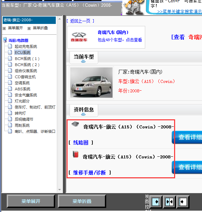Click the document icon beside 安全气囊系统
Screen dimensions: 202x212
10,95
